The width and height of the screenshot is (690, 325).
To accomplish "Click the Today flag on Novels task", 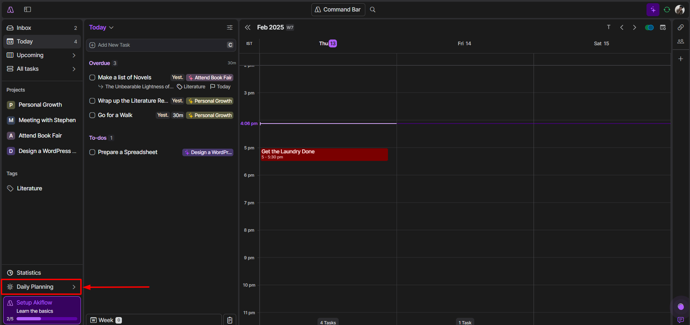I will [x=220, y=87].
